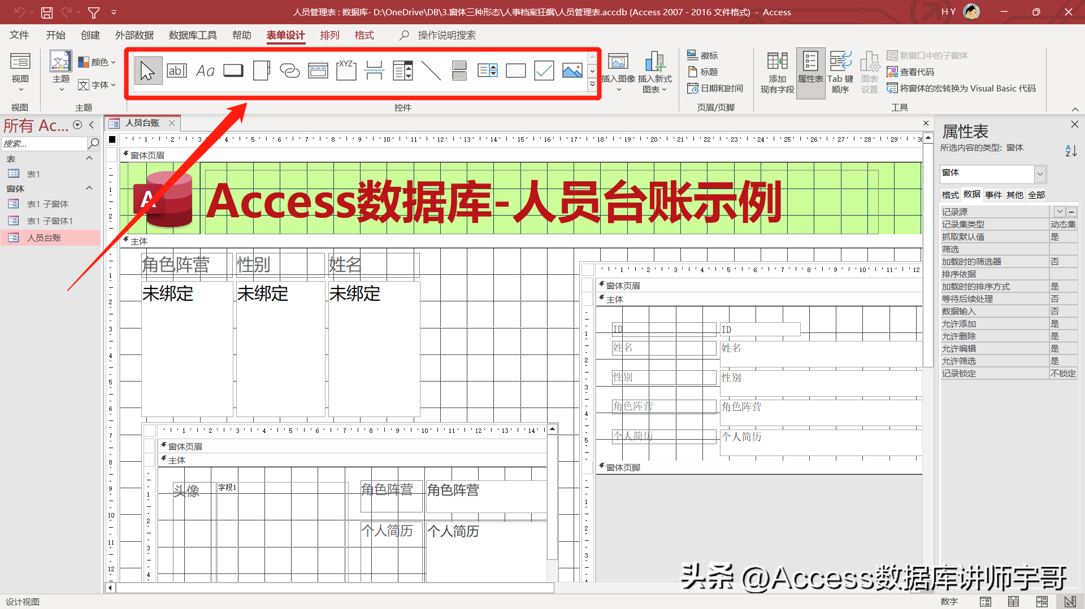1085x609 pixels.
Task: Click 查看代码 (View Code)
Action: click(x=910, y=72)
